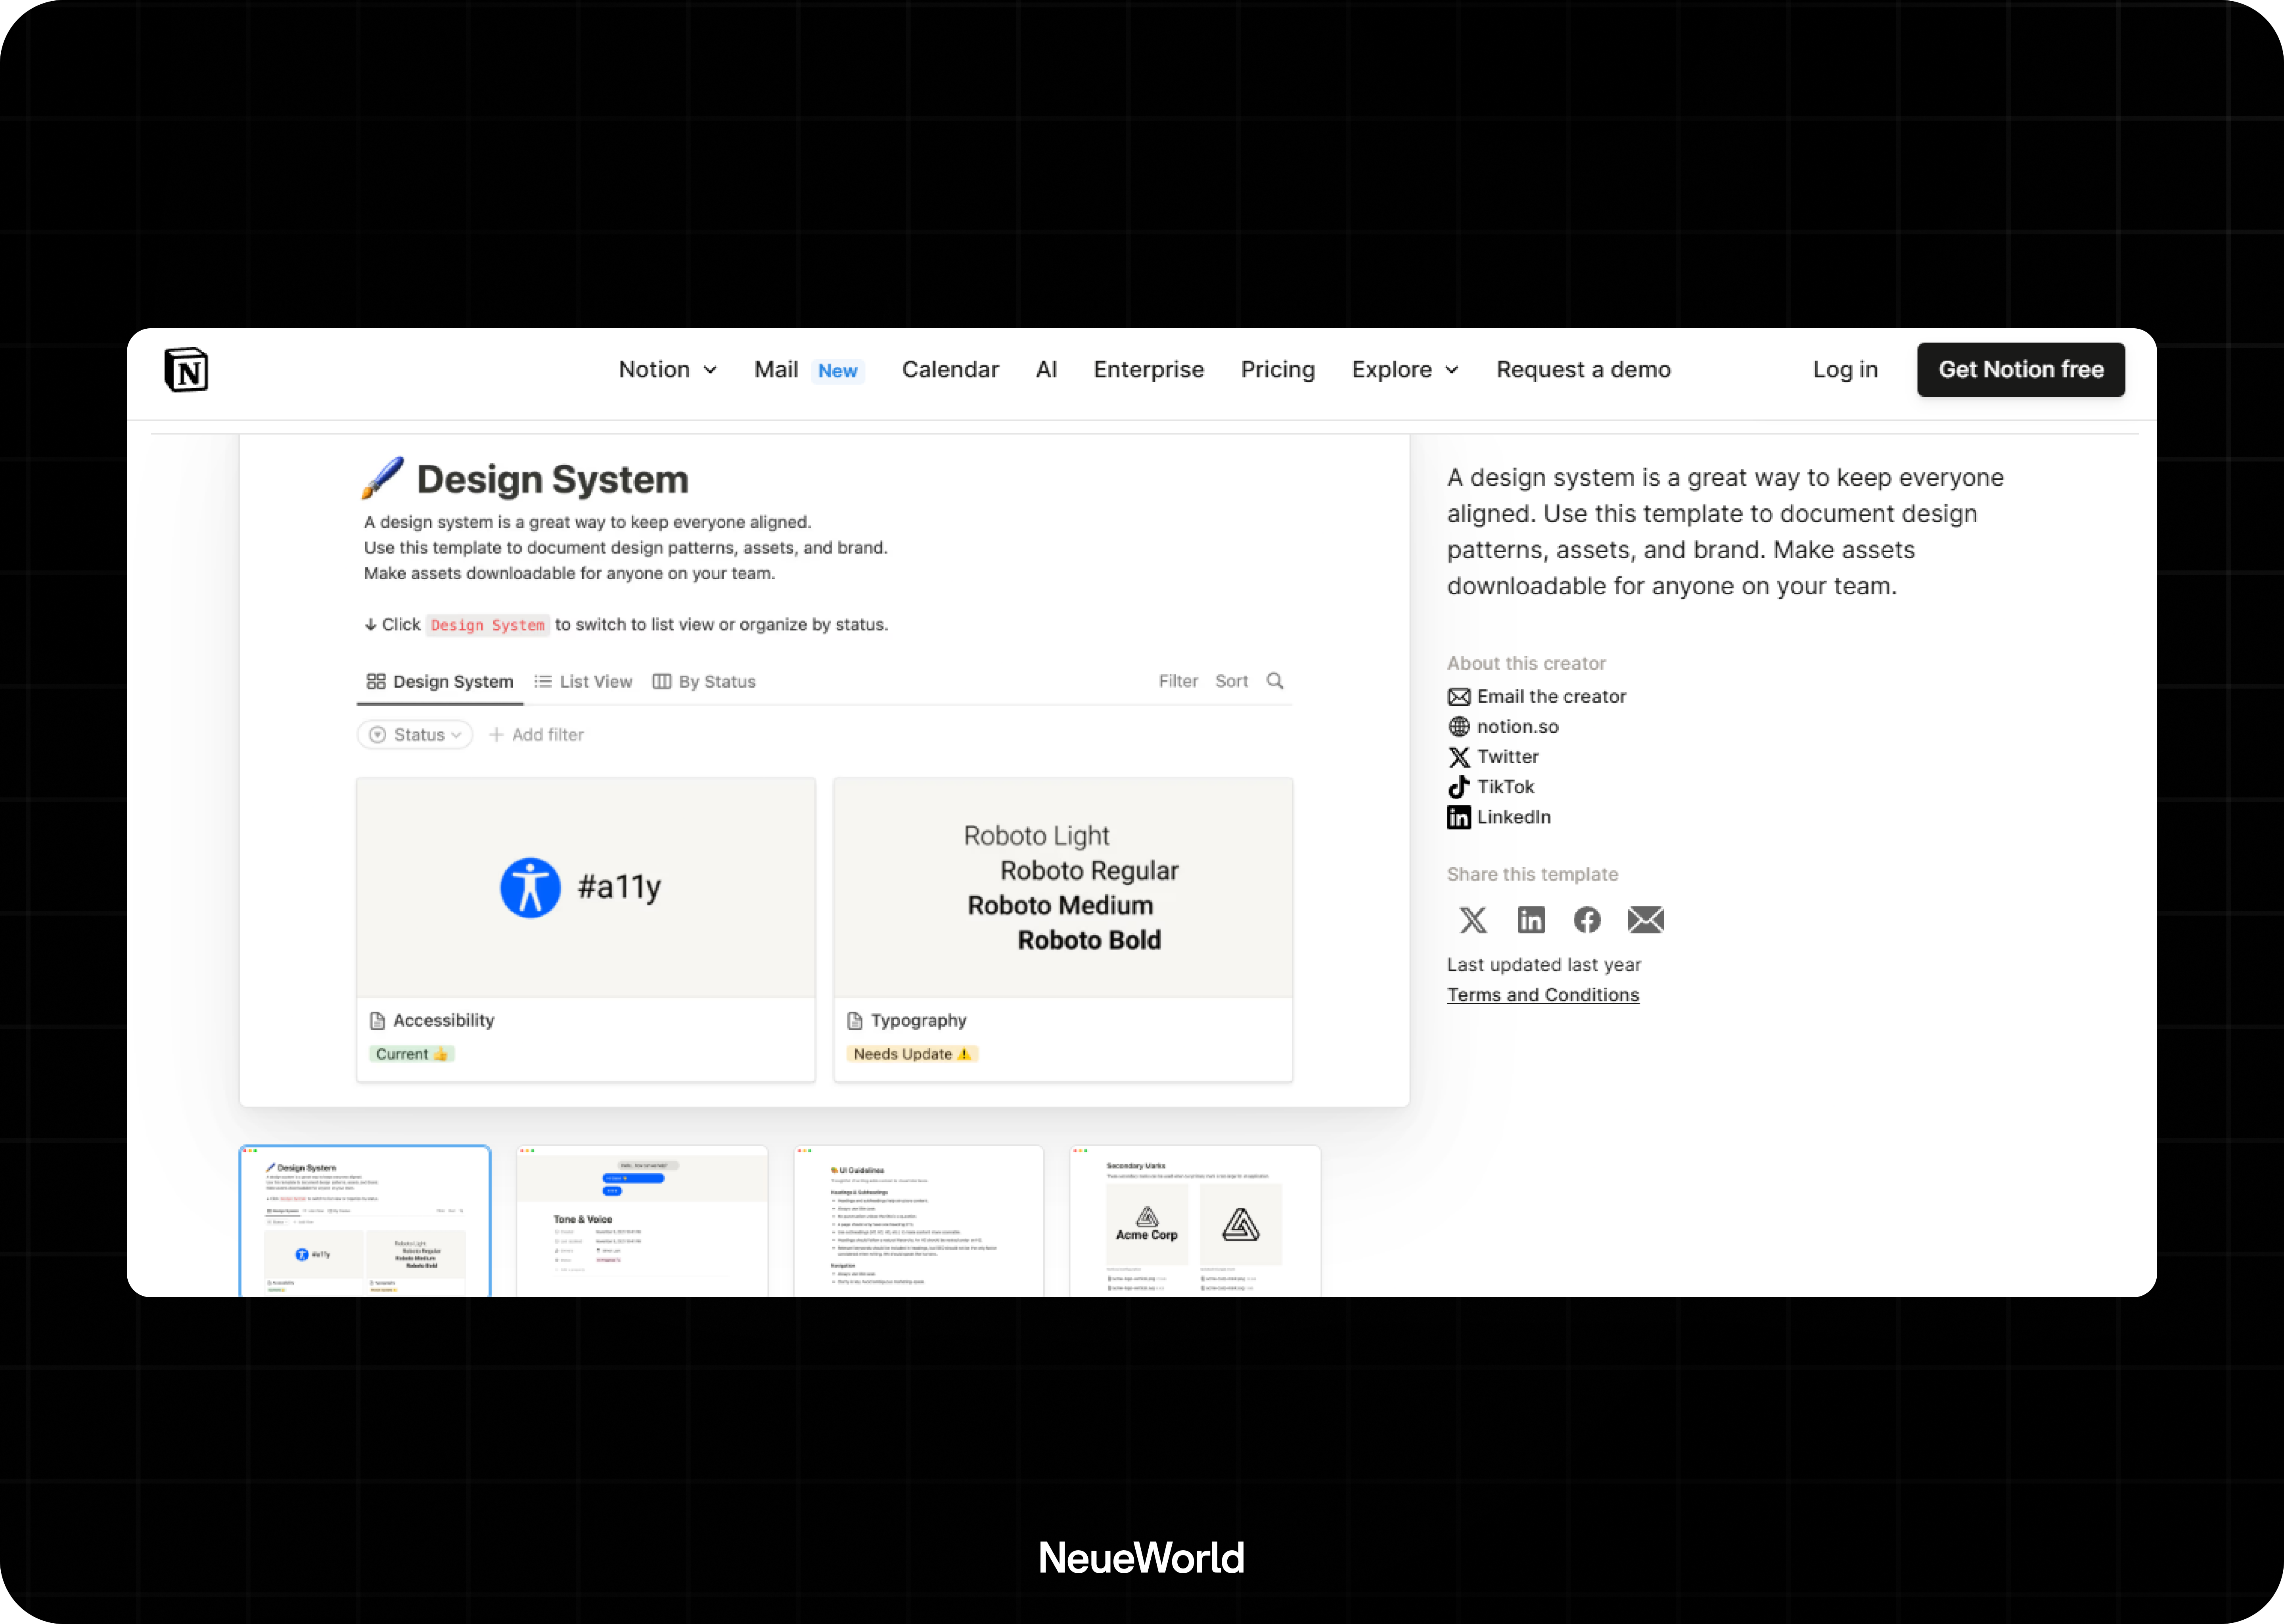2284x1624 pixels.
Task: Go to Calendar in the navigation
Action: point(950,370)
